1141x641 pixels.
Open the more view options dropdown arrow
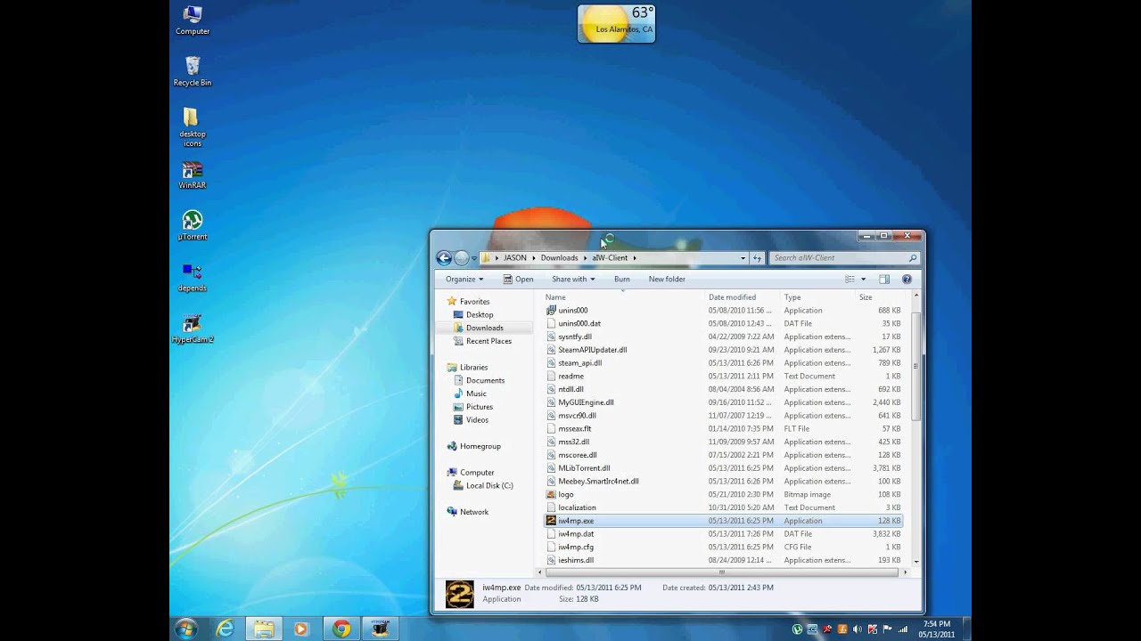pyautogui.click(x=863, y=280)
